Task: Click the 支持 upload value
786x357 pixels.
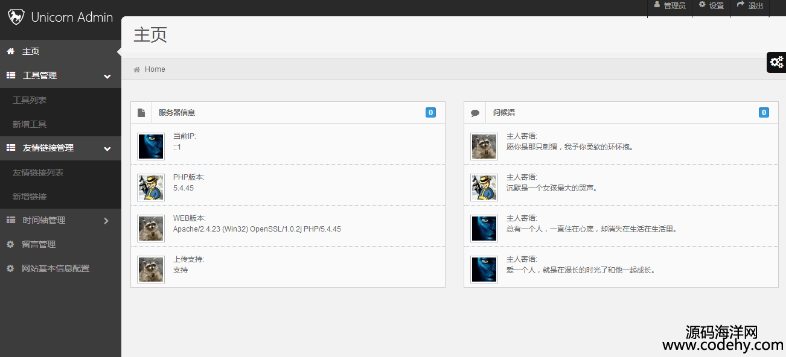Action: [181, 270]
